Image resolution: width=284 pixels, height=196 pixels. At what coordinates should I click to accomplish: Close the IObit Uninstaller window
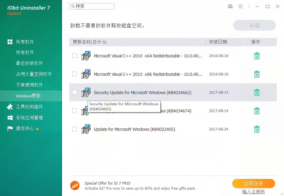coord(278,6)
